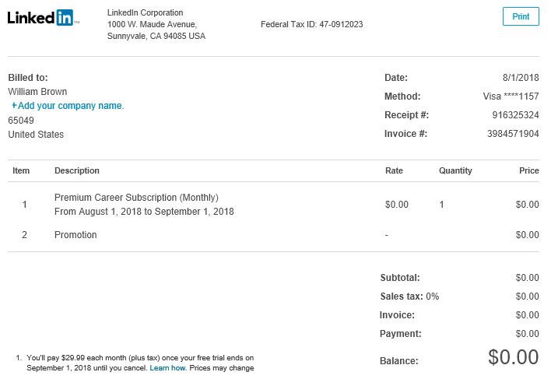Click the Promotion line item
The width and height of the screenshot is (551, 379).
(x=75, y=234)
